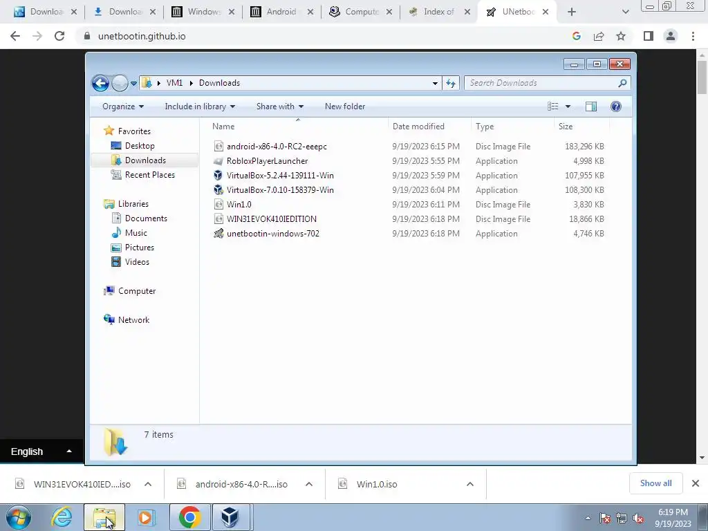Click the VM1 breadcrumb in address bar
The height and width of the screenshot is (531, 708).
tap(174, 83)
